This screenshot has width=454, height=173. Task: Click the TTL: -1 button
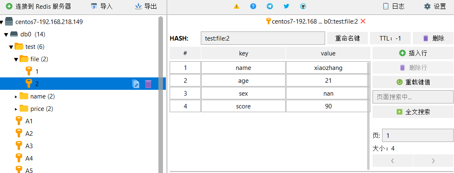pyautogui.click(x=390, y=38)
